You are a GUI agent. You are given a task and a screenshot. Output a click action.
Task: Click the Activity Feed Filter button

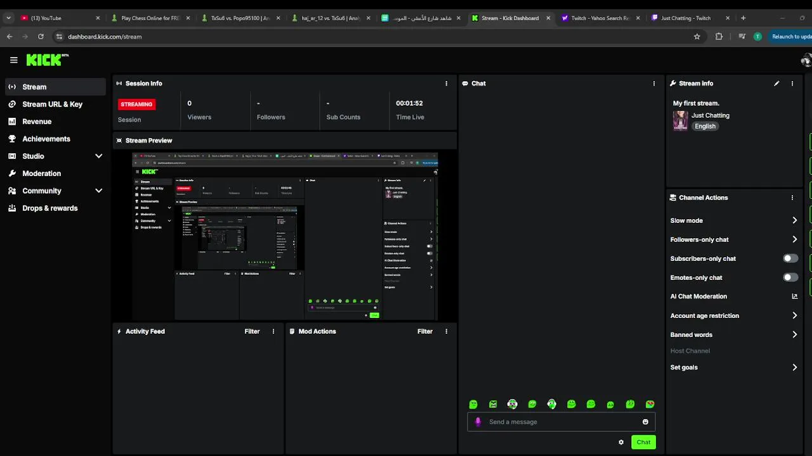pyautogui.click(x=252, y=331)
